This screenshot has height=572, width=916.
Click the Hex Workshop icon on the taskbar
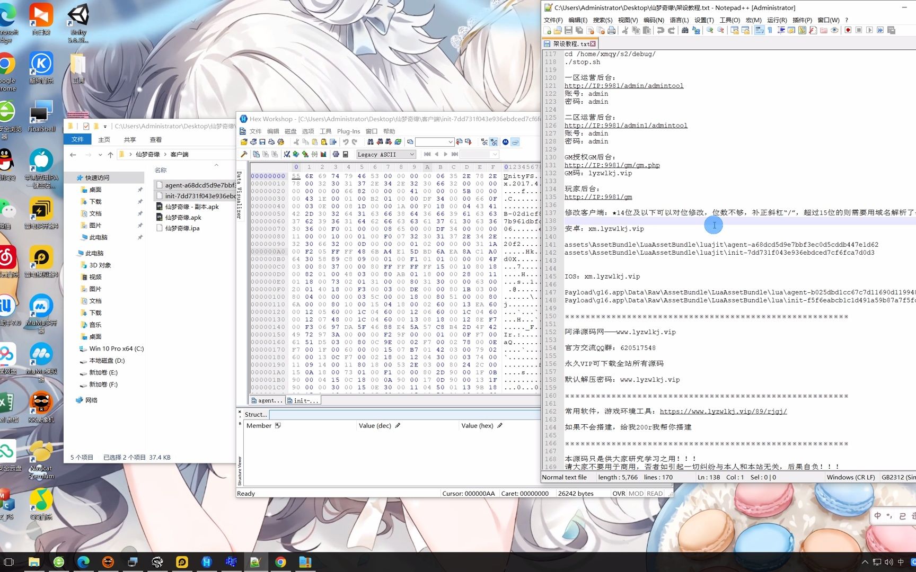[206, 562]
